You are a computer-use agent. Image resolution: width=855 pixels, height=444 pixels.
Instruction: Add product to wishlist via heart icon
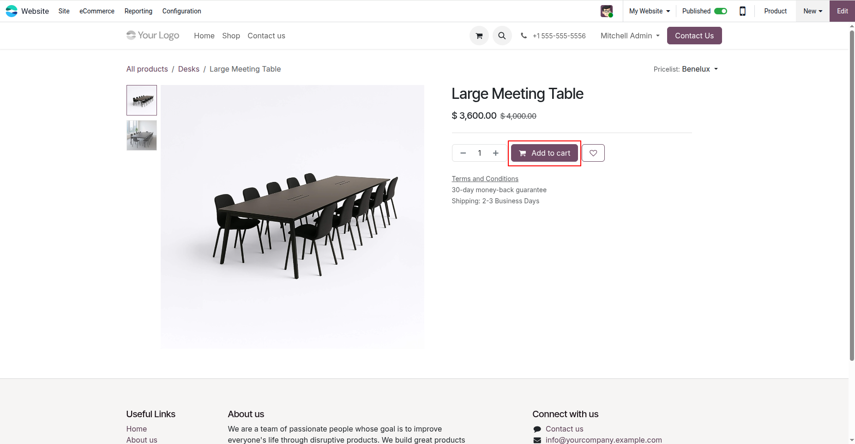tap(593, 153)
